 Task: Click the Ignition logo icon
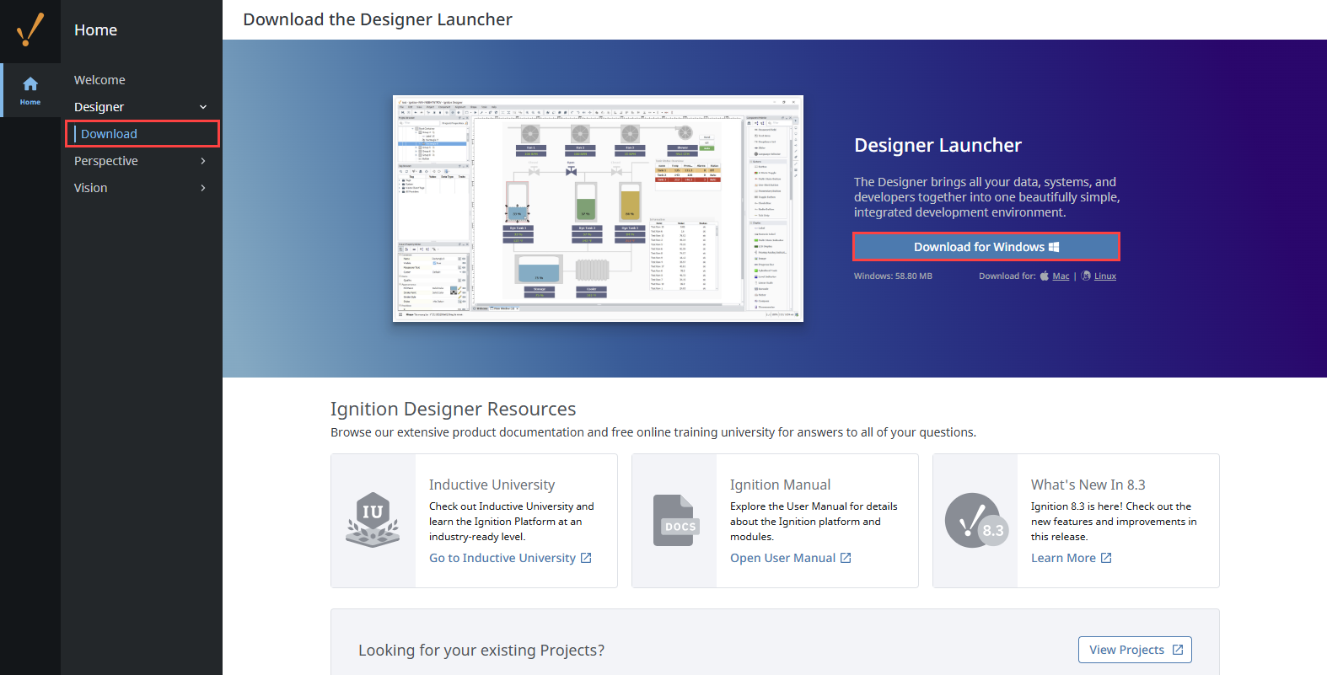tap(30, 30)
